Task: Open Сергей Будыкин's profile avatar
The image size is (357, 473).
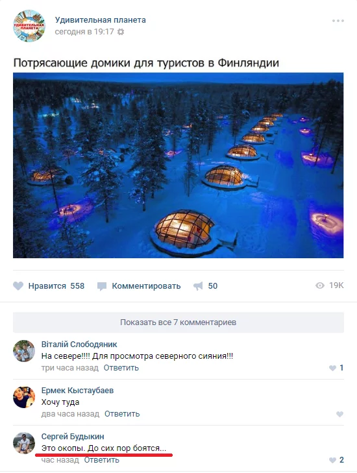Action: pos(24,443)
